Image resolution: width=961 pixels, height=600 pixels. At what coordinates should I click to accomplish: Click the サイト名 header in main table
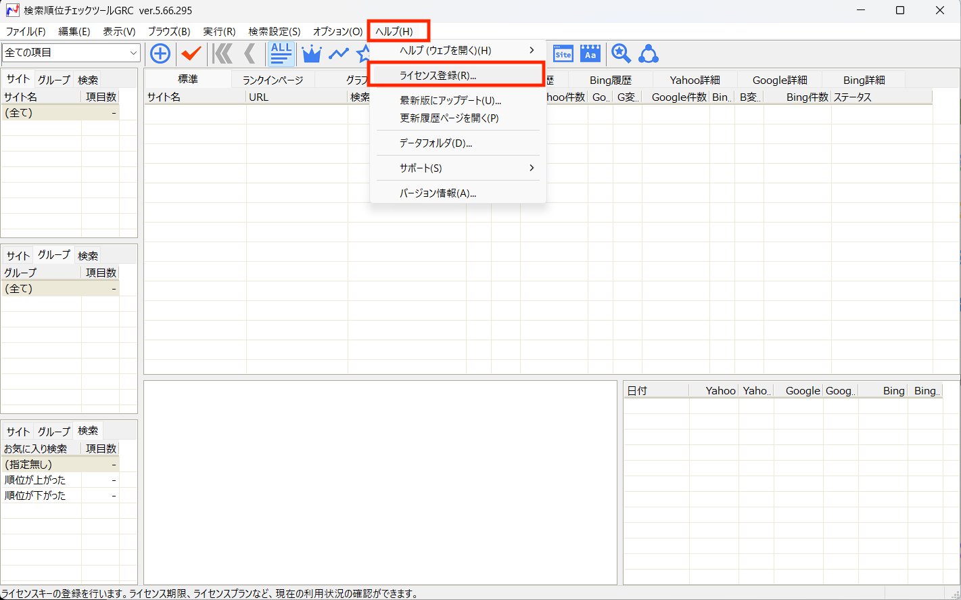(x=195, y=97)
